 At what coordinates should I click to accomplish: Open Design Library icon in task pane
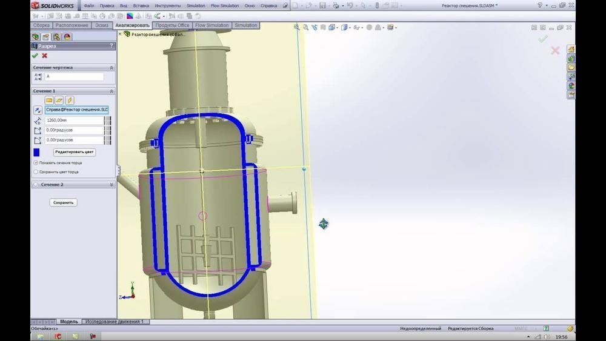(571, 58)
